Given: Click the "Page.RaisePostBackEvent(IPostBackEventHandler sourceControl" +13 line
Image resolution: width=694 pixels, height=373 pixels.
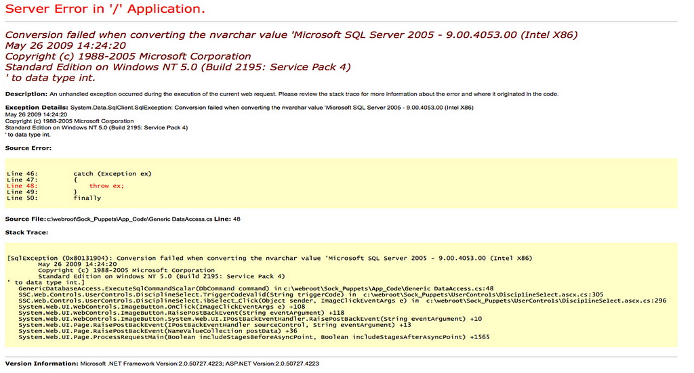Looking at the screenshot, I should tap(215, 325).
